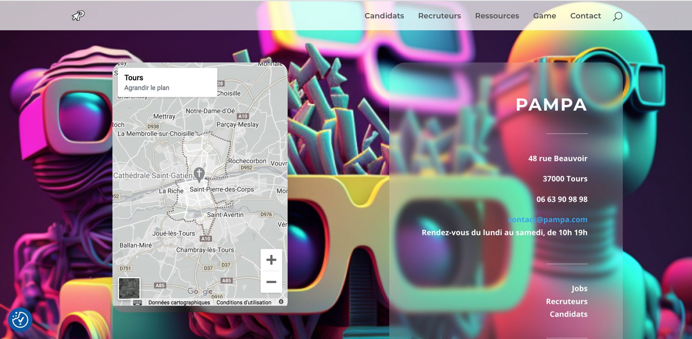Viewport: 692px width, 339px height.
Task: Click the Cathédrale Saint-Gatien map pin
Action: coord(199,174)
